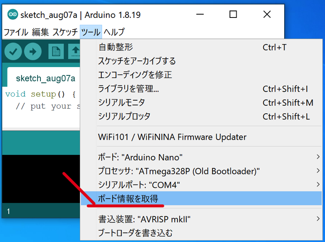Click the Upload arrow toolbar button
Viewport: 325px width, 242px height.
pyautogui.click(x=33, y=51)
